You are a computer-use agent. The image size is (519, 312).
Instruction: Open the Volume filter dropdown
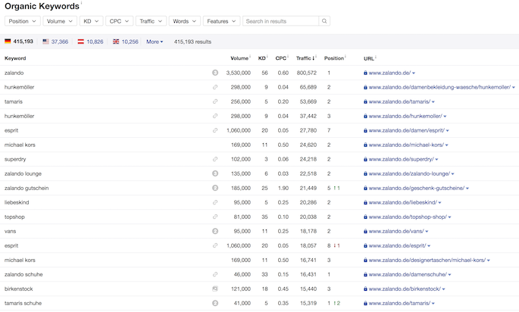(60, 21)
